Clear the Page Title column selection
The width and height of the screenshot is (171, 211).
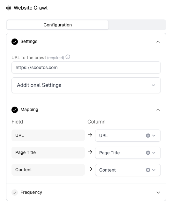(x=148, y=153)
